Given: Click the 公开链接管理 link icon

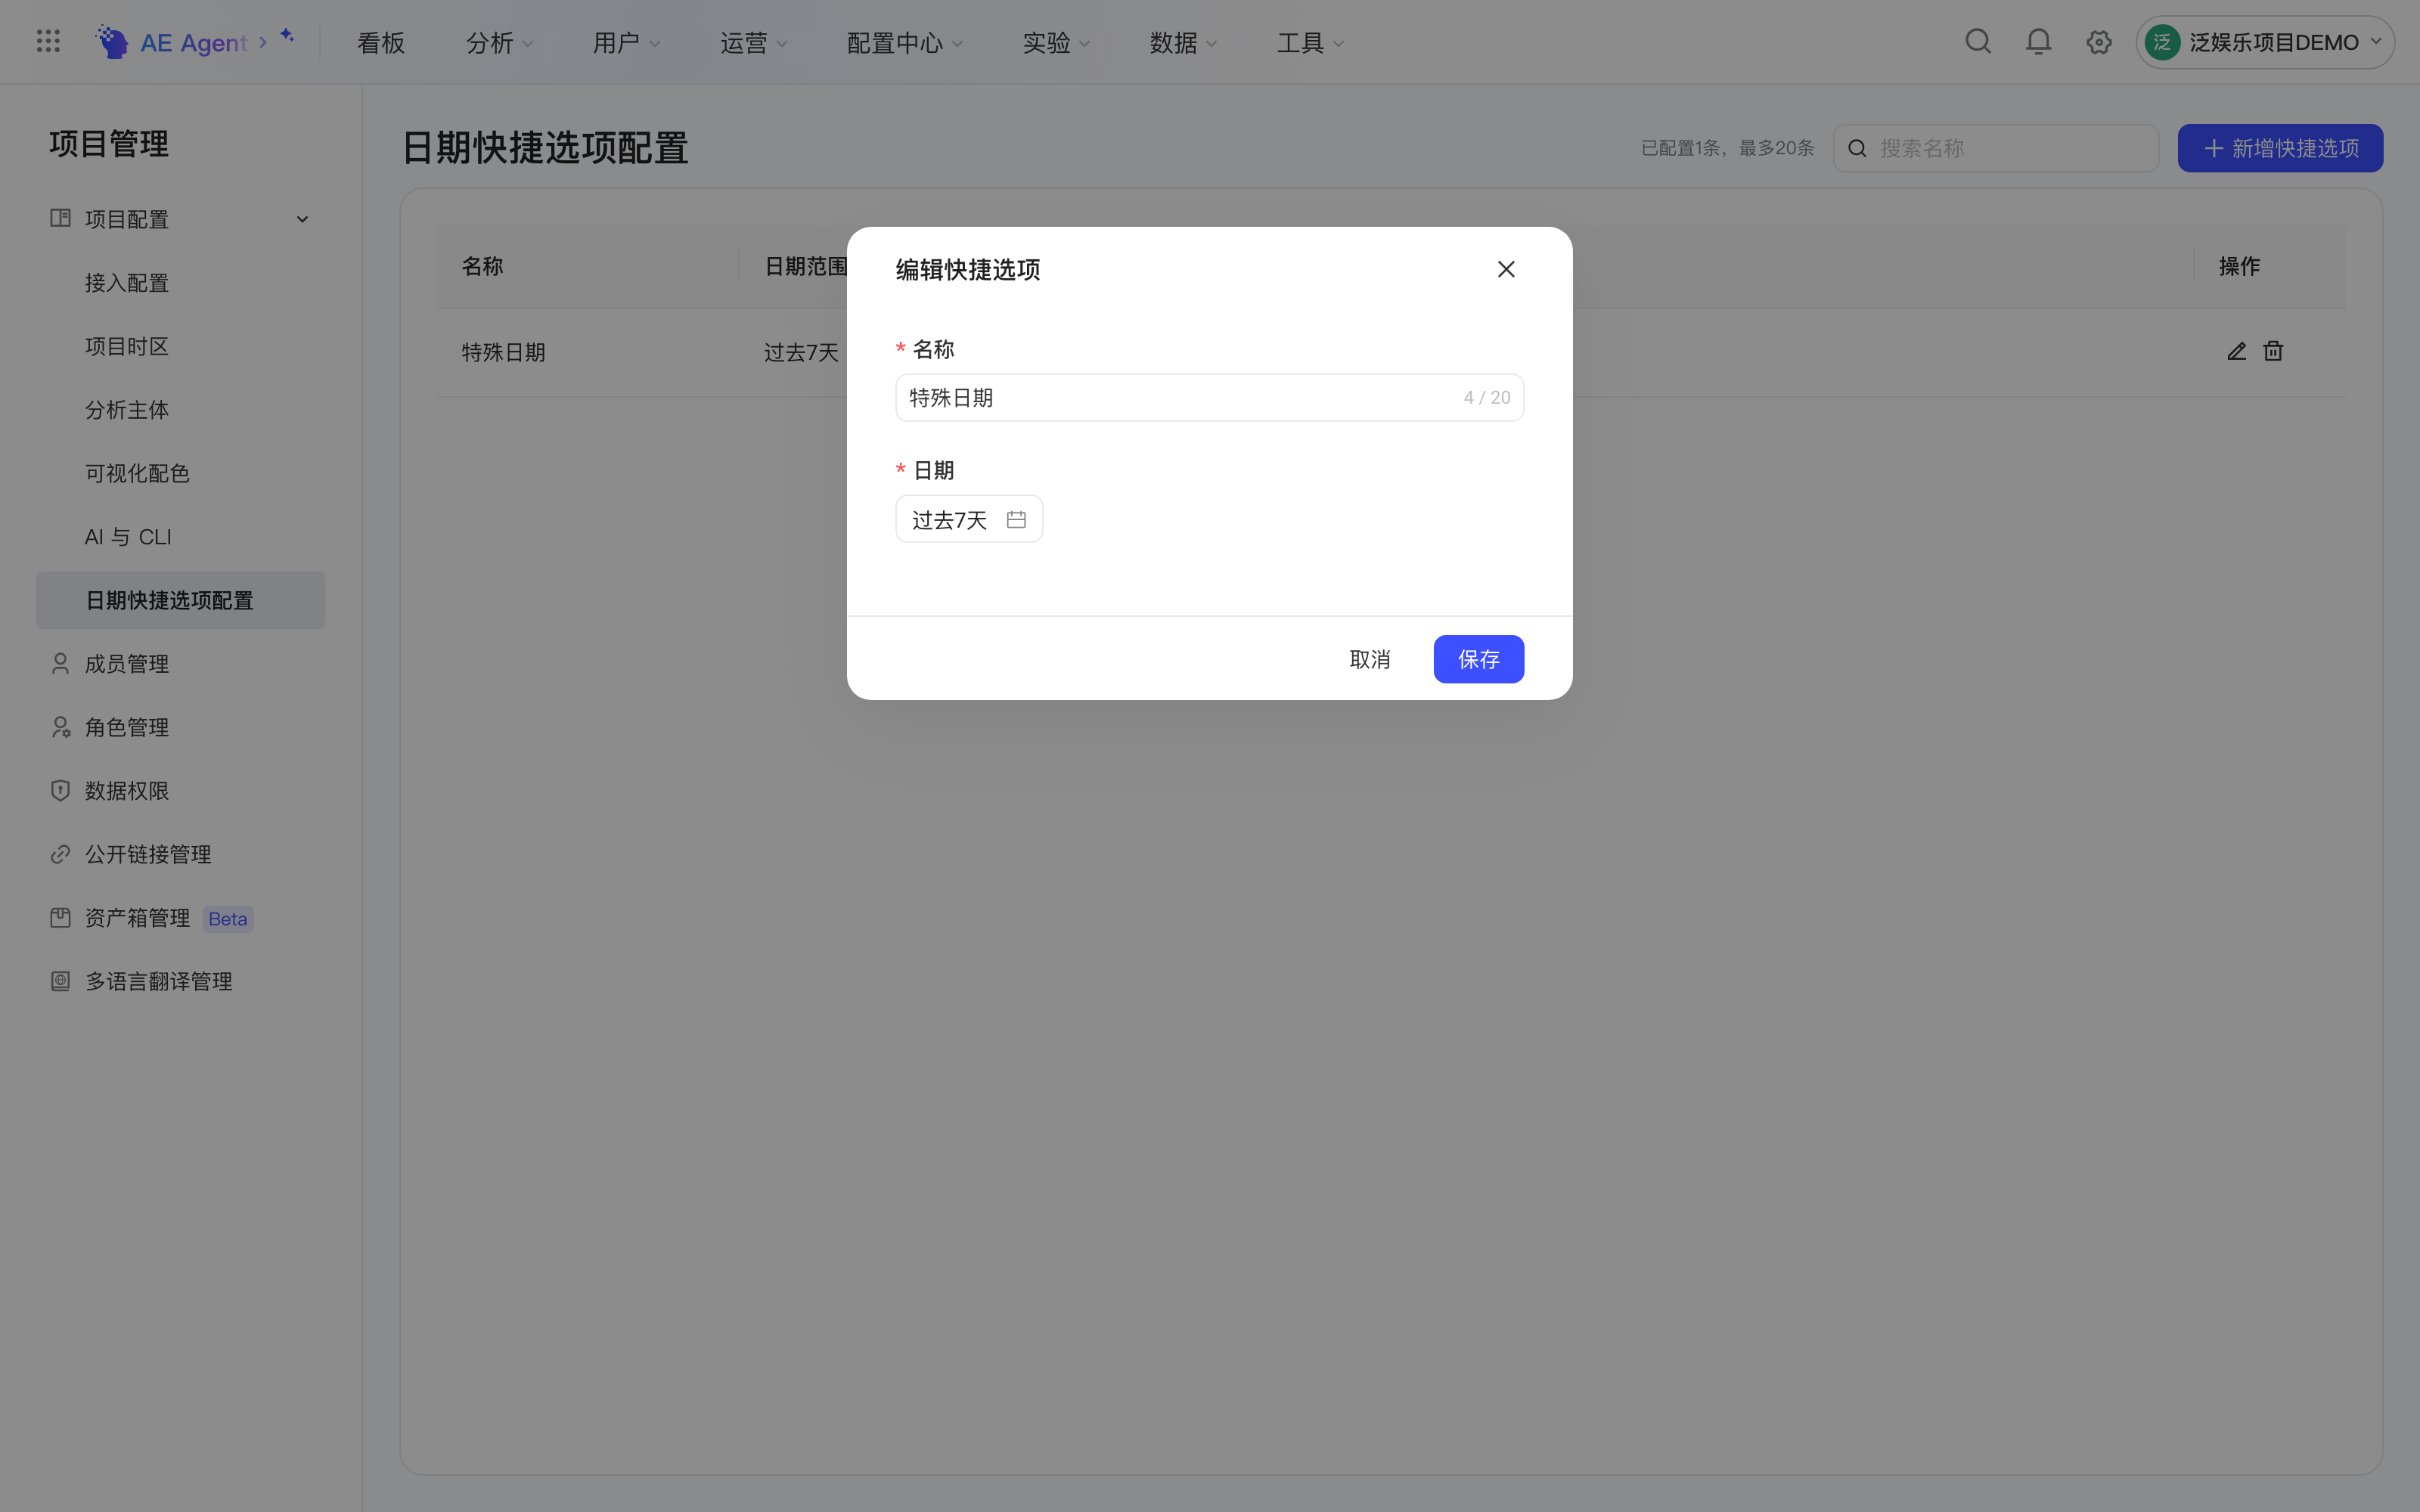Looking at the screenshot, I should pos(60,854).
